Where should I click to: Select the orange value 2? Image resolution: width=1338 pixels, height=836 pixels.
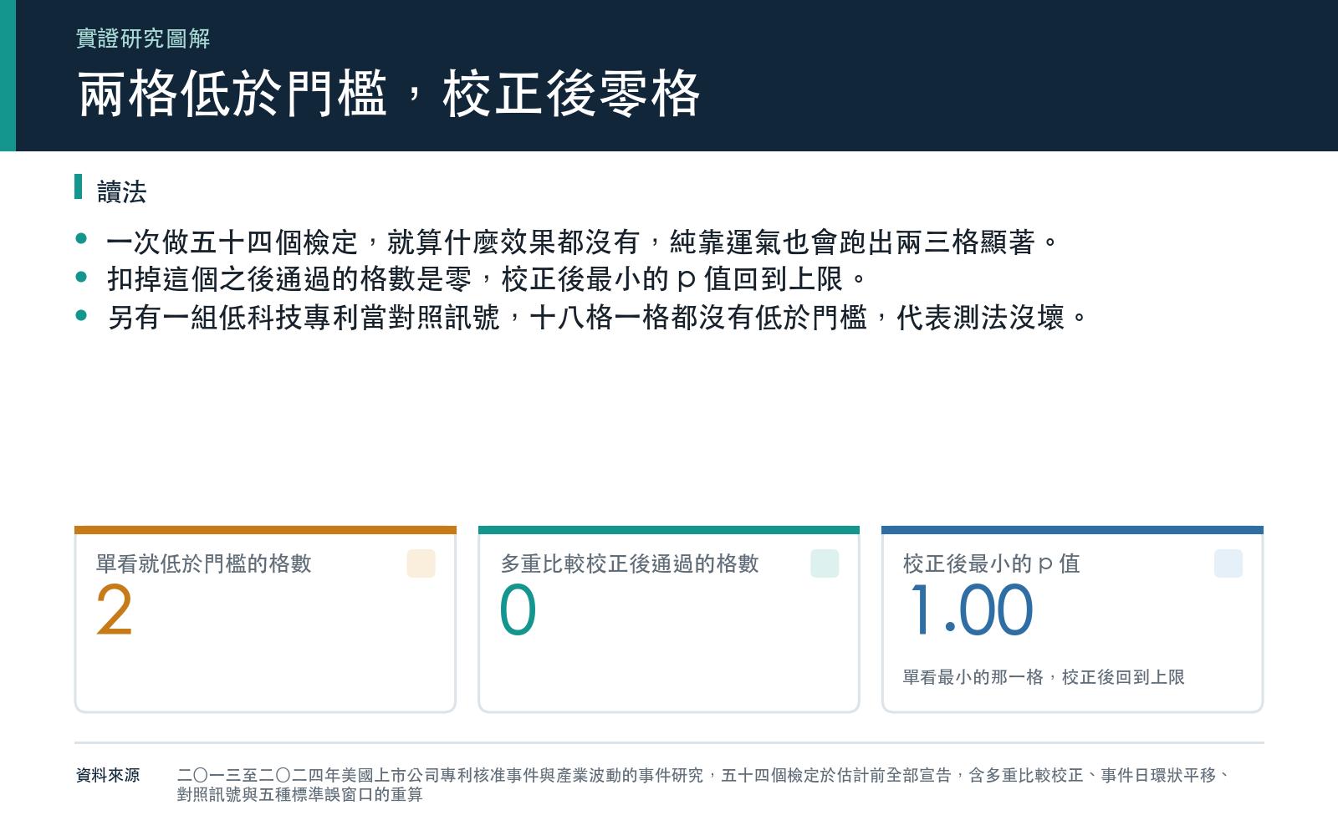(x=115, y=610)
